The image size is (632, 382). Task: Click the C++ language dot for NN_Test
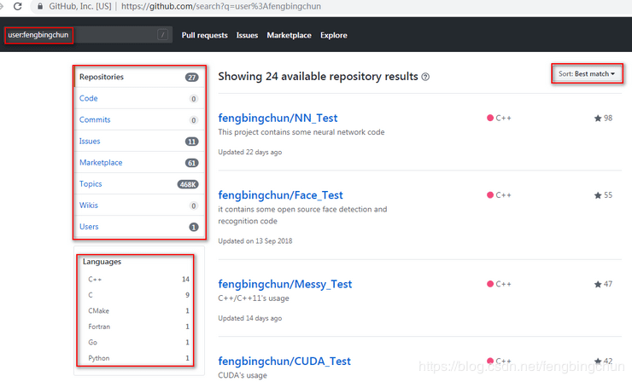(490, 118)
